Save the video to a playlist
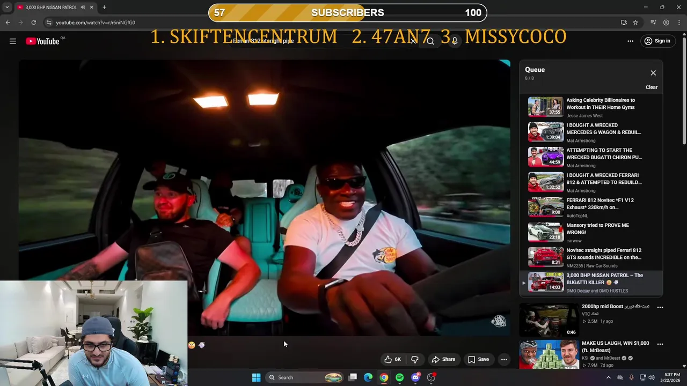Image resolution: width=687 pixels, height=386 pixels. point(478,359)
